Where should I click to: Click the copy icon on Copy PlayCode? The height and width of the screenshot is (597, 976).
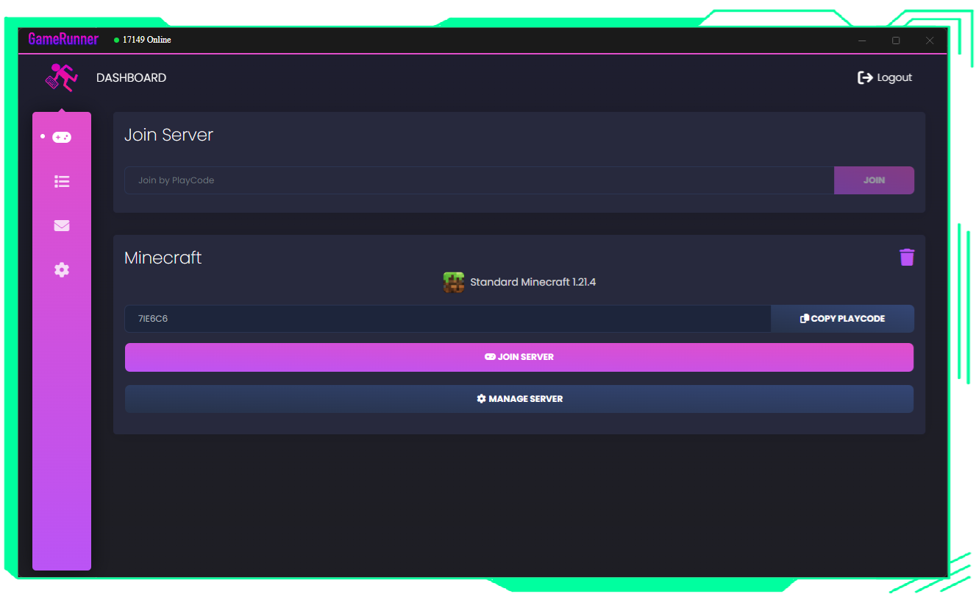click(803, 318)
